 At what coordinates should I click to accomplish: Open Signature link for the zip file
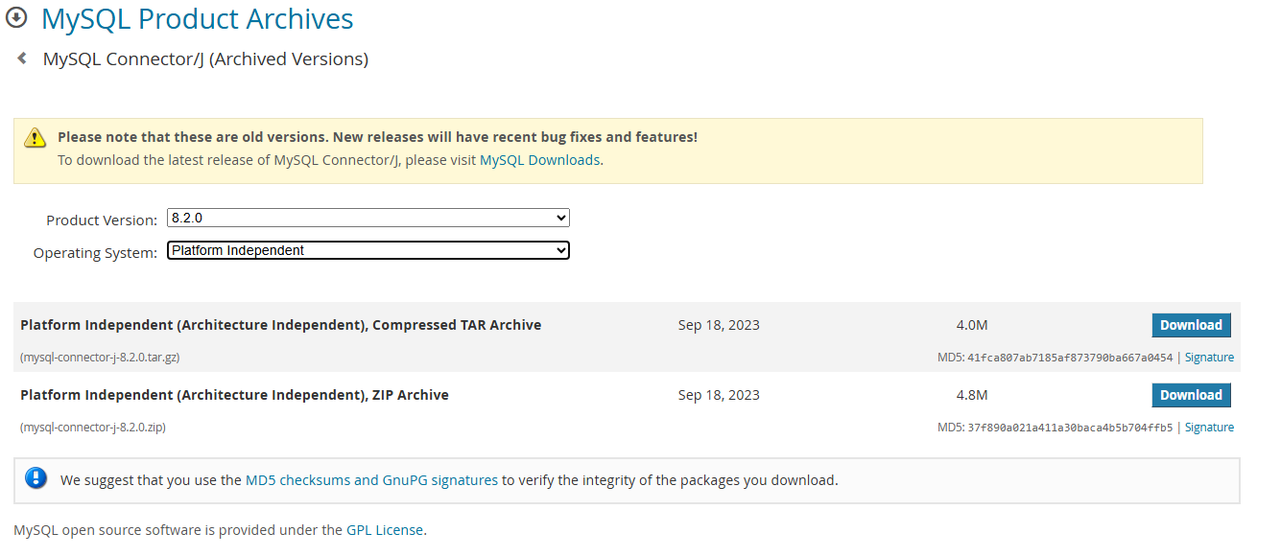coord(1209,428)
